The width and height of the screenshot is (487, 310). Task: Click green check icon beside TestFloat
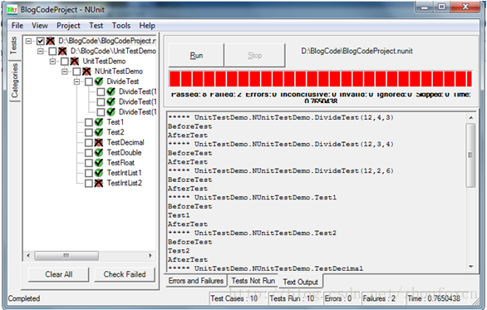99,163
